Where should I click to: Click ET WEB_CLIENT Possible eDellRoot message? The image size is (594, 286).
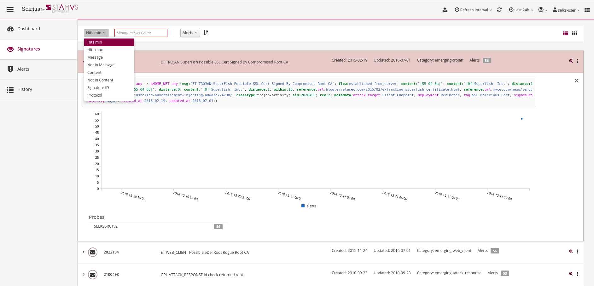coord(205,253)
